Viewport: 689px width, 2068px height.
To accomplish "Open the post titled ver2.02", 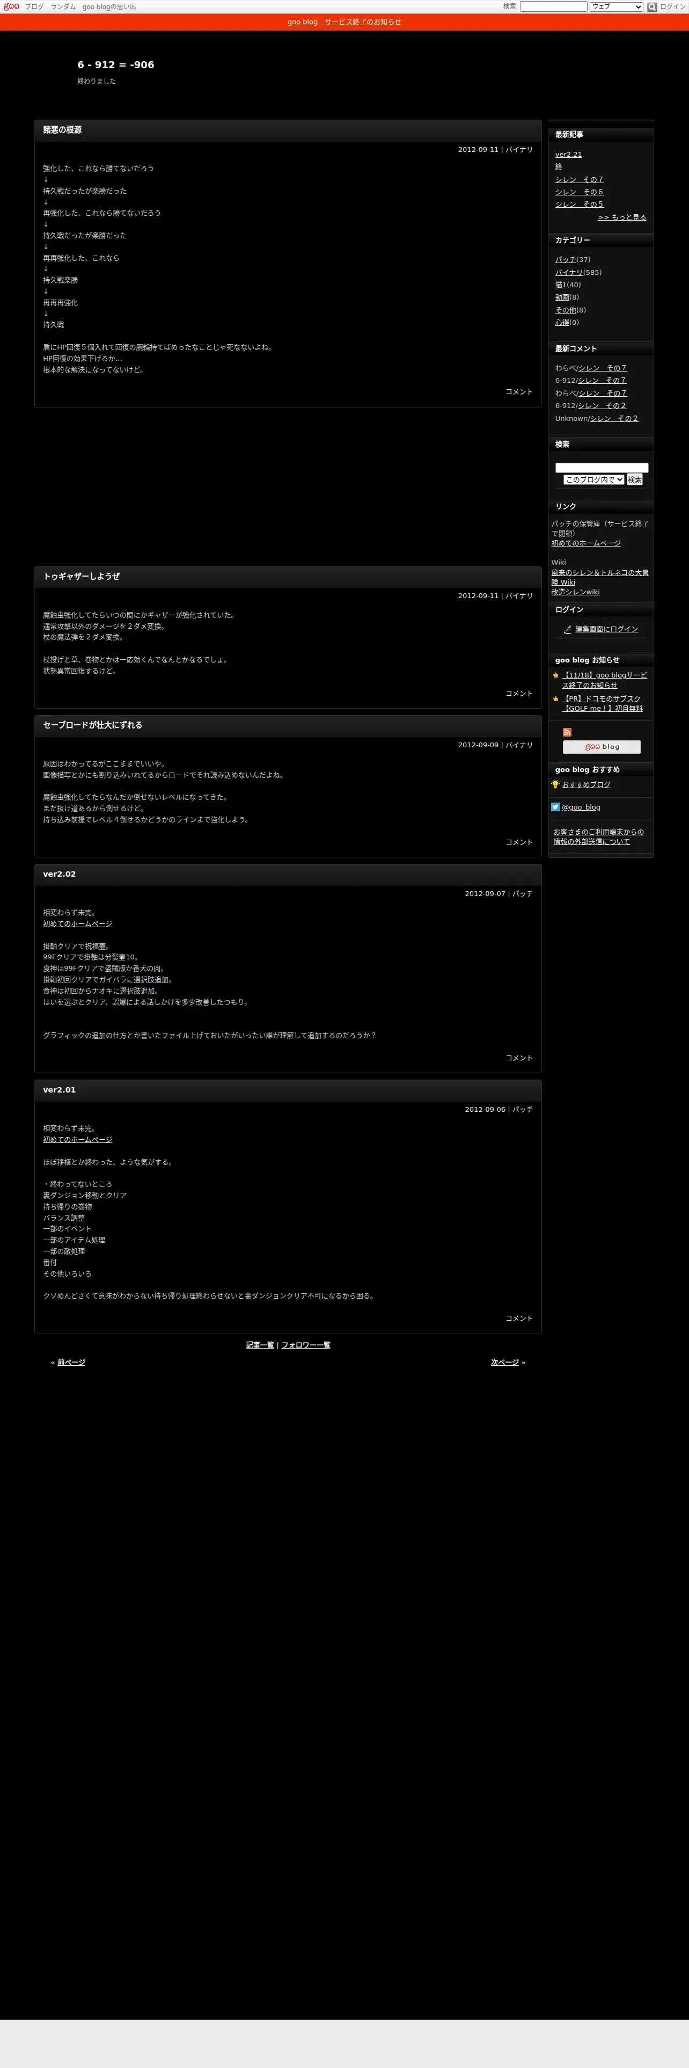I will (x=60, y=874).
